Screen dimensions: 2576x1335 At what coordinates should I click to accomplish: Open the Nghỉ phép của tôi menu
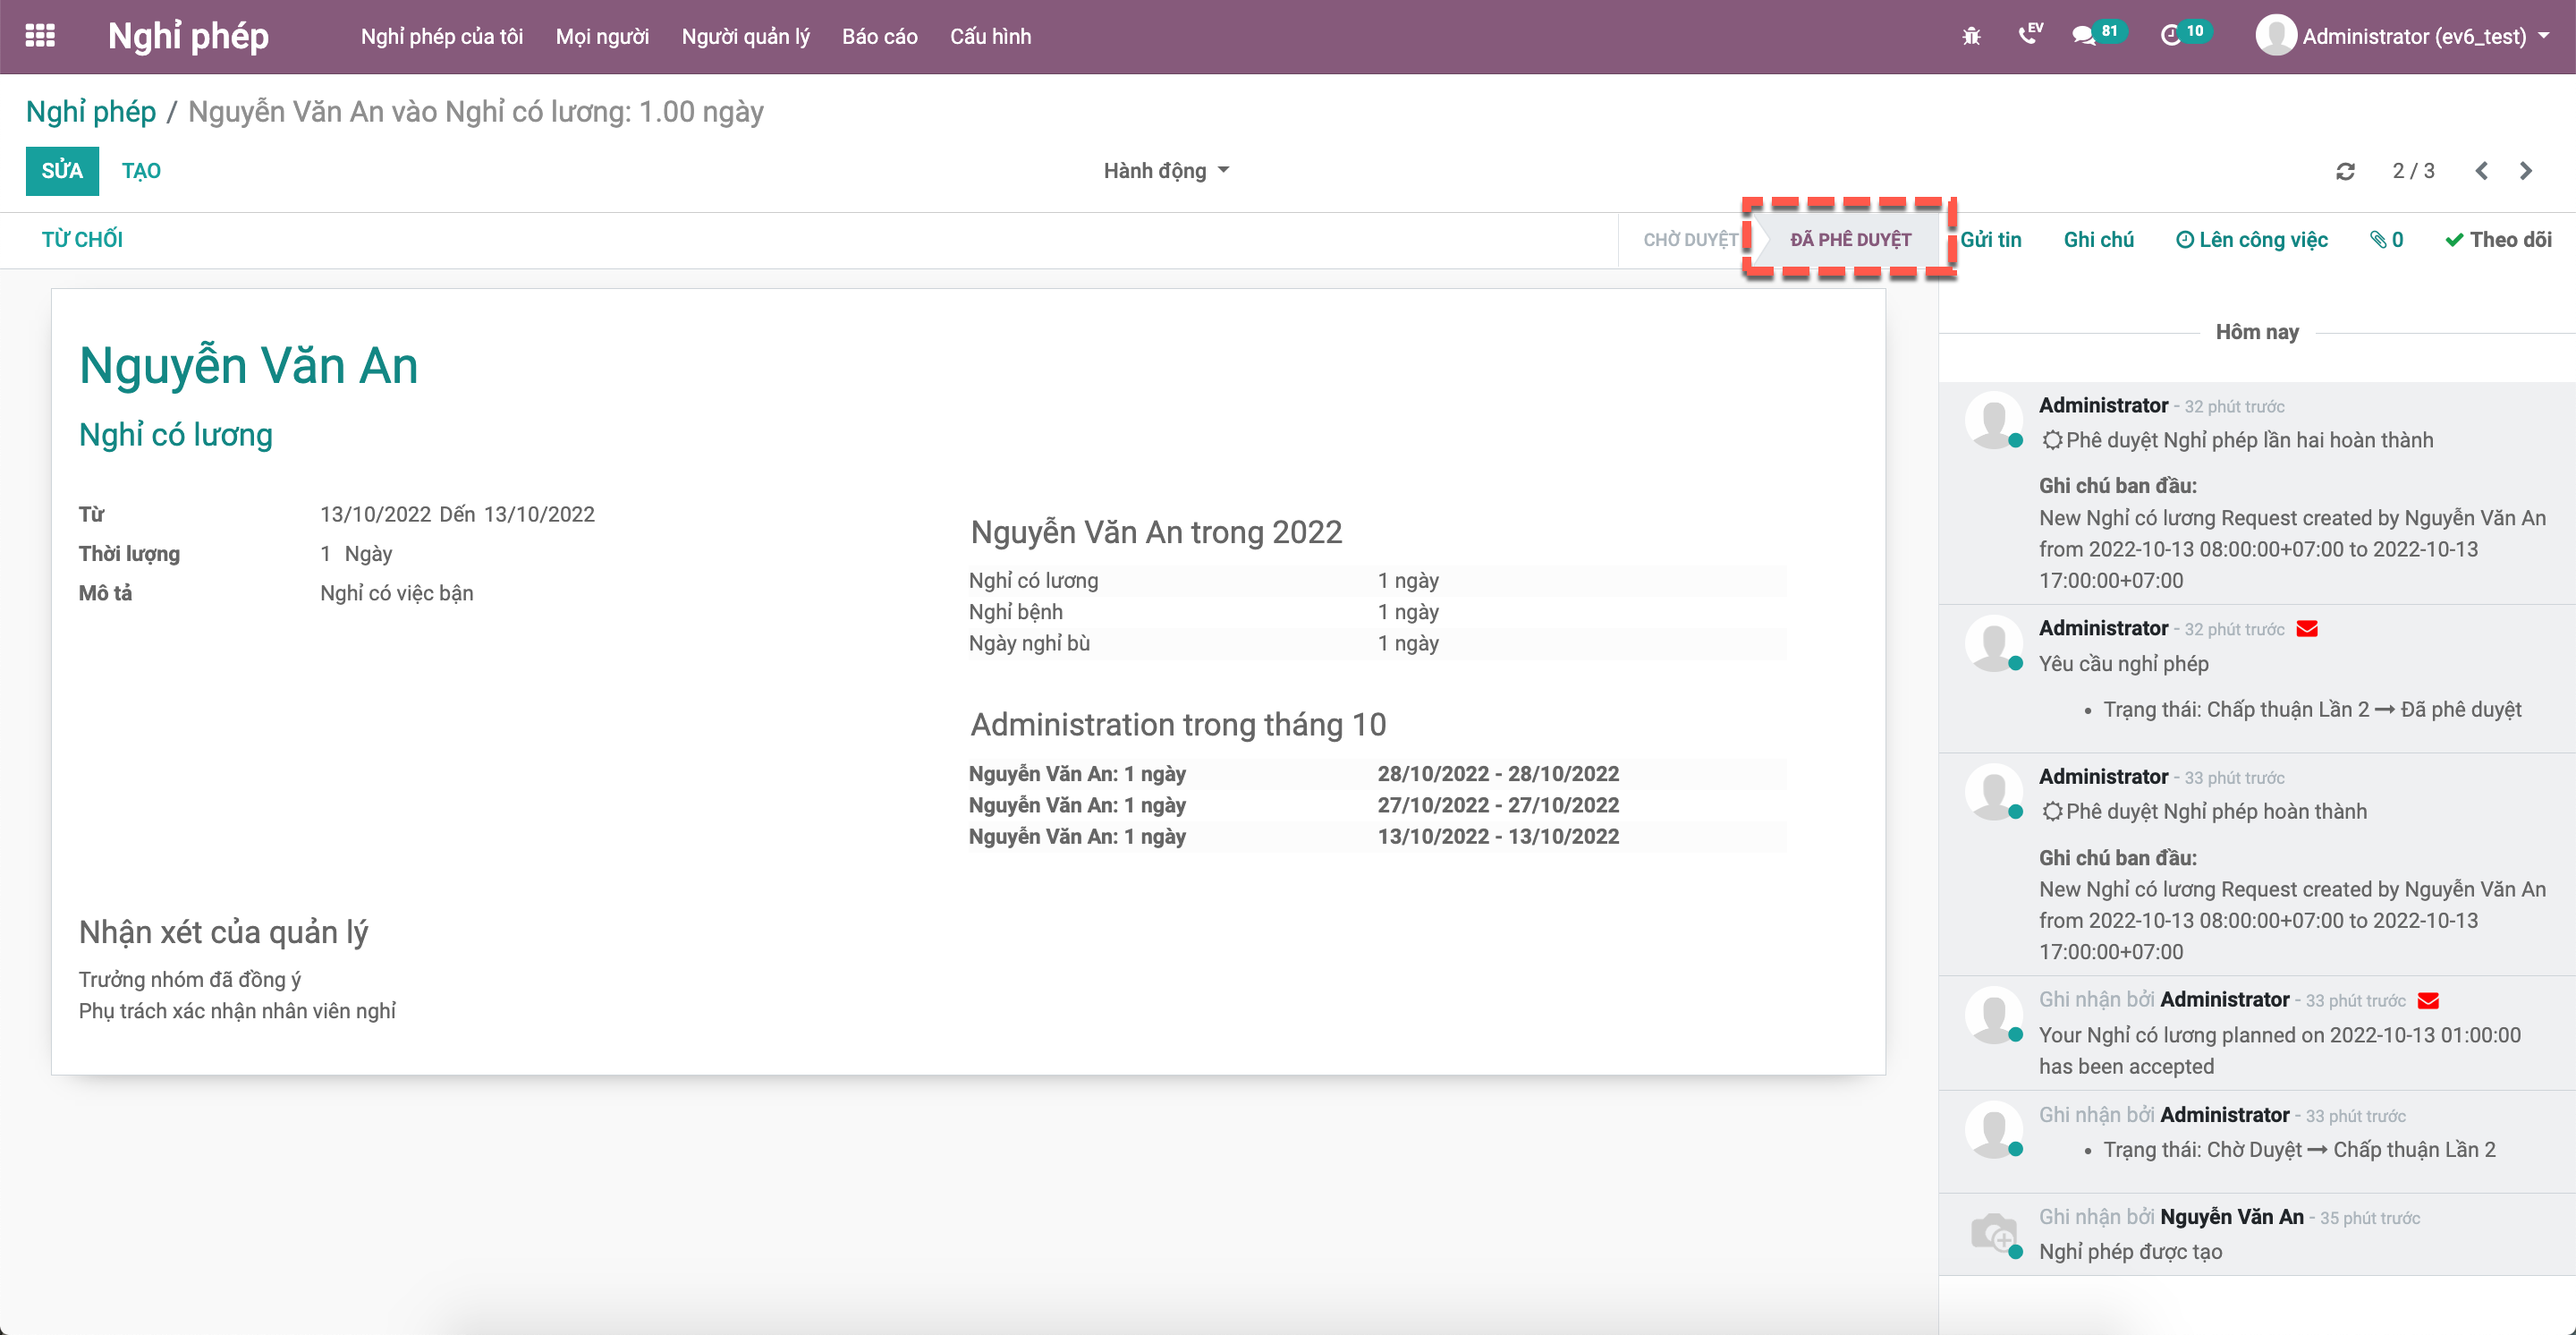(x=442, y=36)
